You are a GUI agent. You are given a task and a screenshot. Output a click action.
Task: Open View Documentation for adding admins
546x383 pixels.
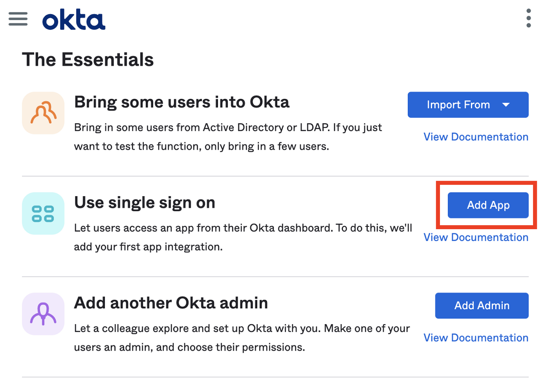click(x=476, y=337)
